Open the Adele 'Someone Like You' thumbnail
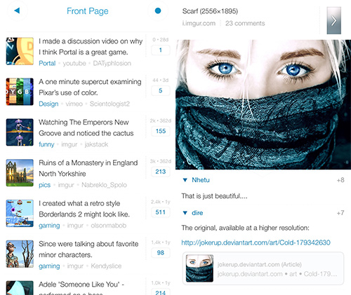Screen dimensions: 351x295 tap(20, 288)
